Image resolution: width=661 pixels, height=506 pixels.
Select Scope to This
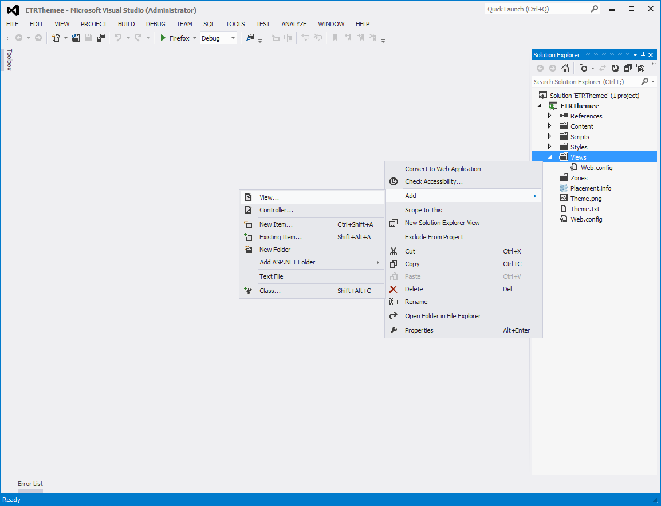click(x=463, y=210)
